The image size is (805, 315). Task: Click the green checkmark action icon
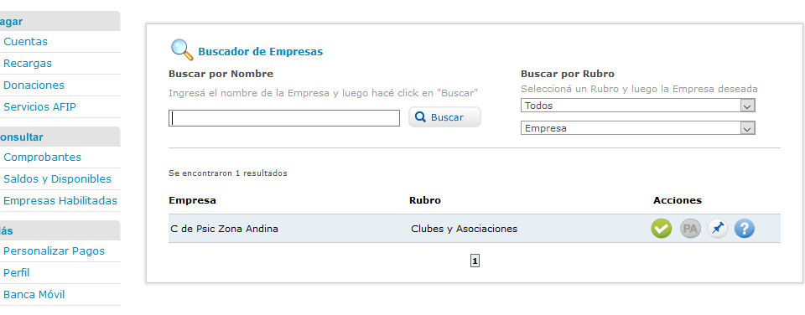[662, 229]
